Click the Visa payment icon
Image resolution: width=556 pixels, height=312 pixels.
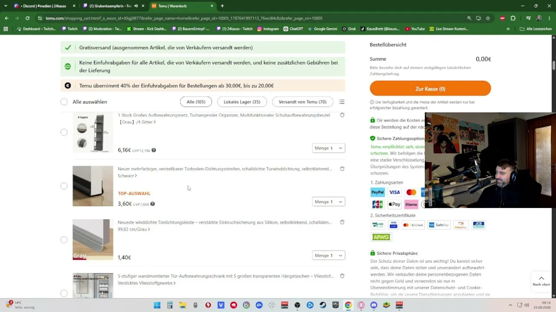tap(394, 192)
